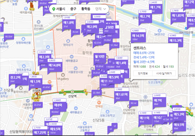Select the 매 14.5억 109㎡ marker
The image size is (195, 136).
point(138,36)
